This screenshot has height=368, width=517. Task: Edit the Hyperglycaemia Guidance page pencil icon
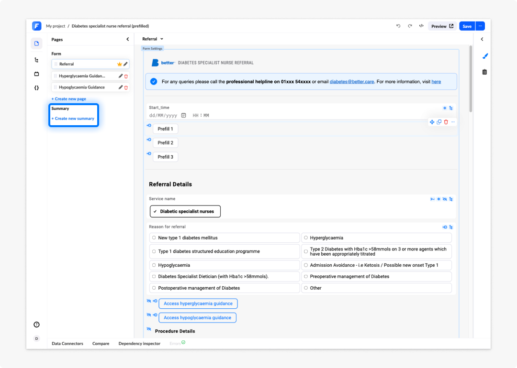coord(120,76)
